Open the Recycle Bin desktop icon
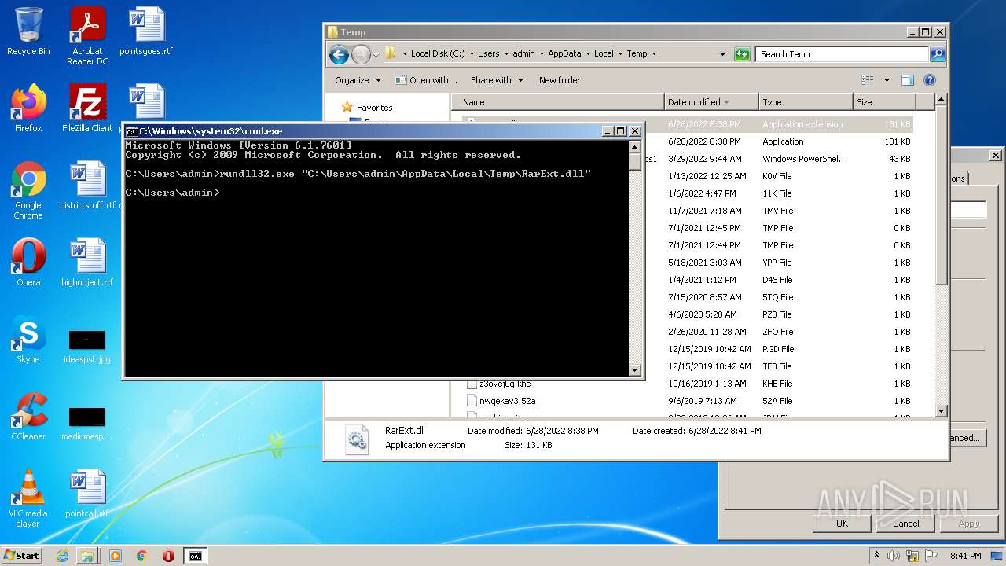 pyautogui.click(x=28, y=31)
